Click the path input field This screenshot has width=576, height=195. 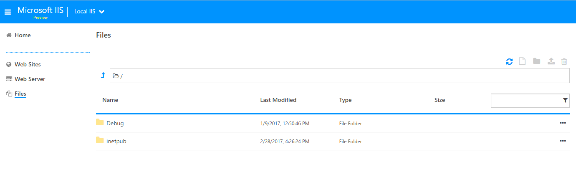click(x=339, y=76)
